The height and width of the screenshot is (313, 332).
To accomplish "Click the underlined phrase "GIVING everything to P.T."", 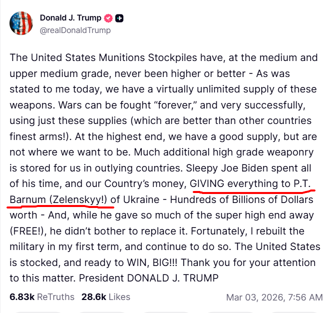I will tap(251, 183).
